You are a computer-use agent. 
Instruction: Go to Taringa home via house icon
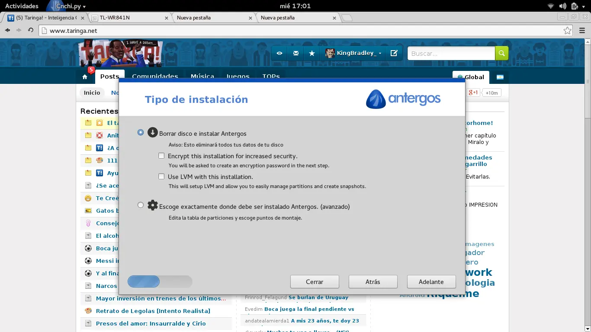[85, 77]
